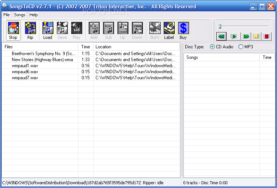The image size is (277, 188).
Task: Select wmpaud7.wav file row
Action: [x=25, y=78]
